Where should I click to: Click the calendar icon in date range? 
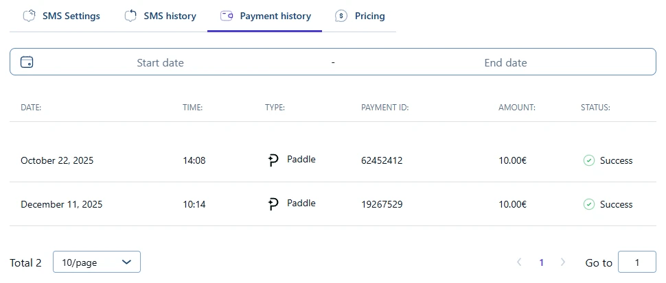click(27, 62)
